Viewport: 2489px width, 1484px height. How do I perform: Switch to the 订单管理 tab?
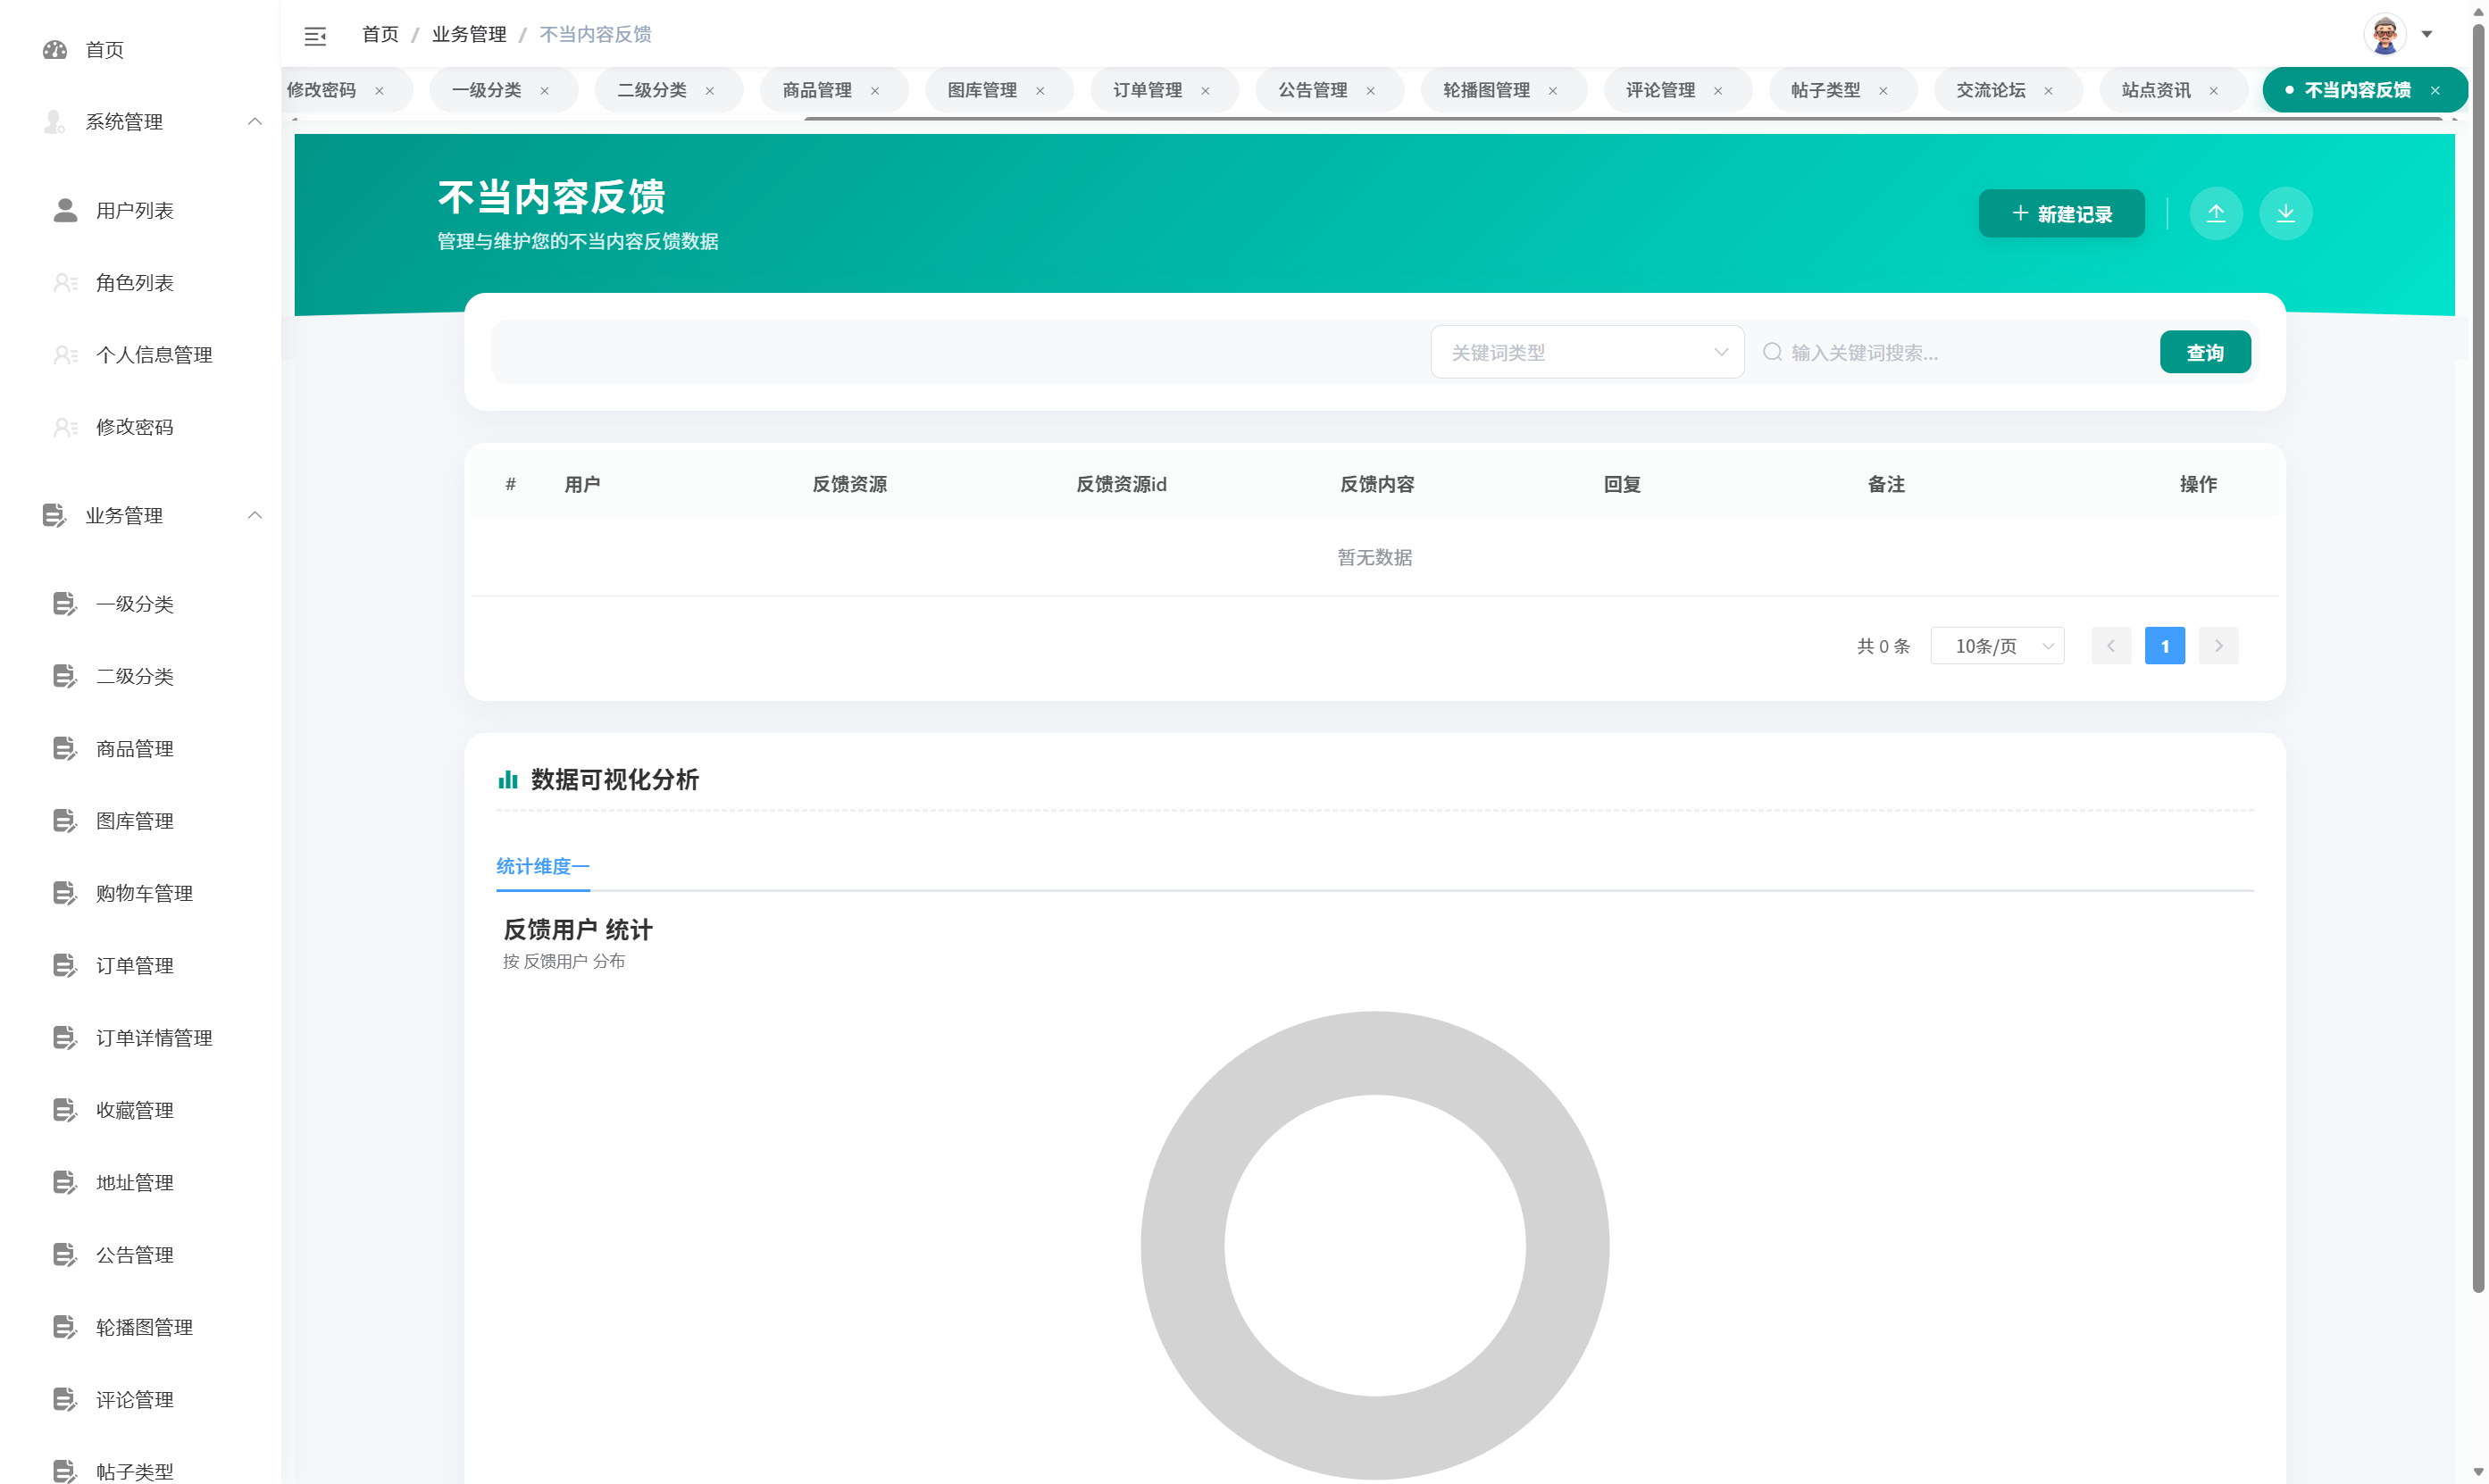[x=1148, y=89]
